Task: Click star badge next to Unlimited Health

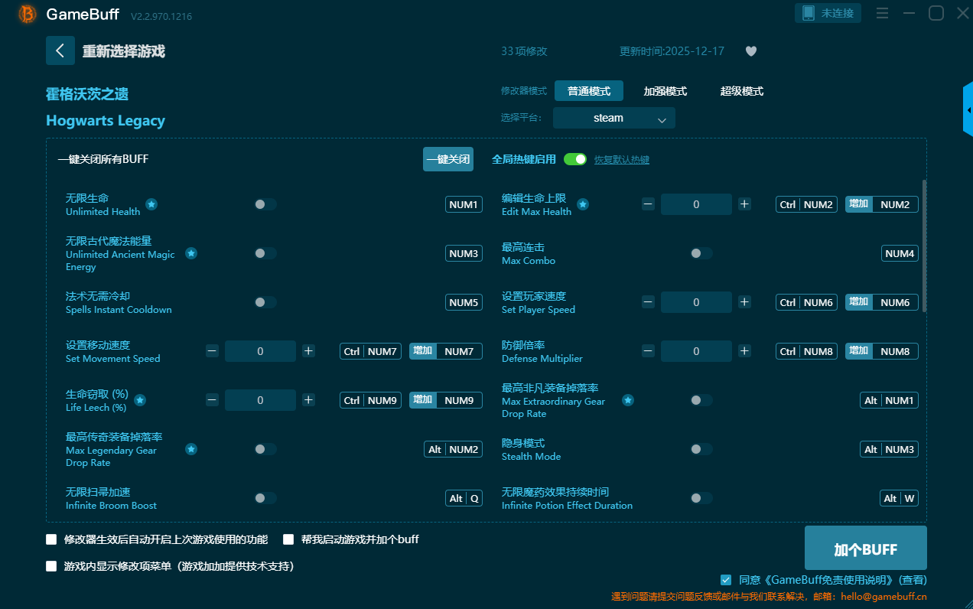Action: pos(151,204)
